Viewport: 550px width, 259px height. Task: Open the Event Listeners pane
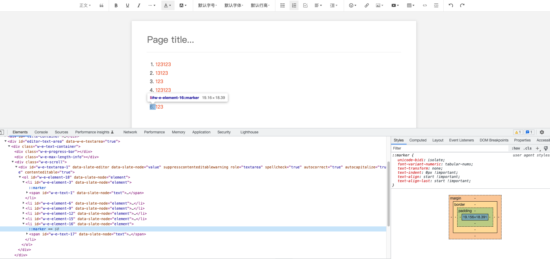(x=461, y=140)
